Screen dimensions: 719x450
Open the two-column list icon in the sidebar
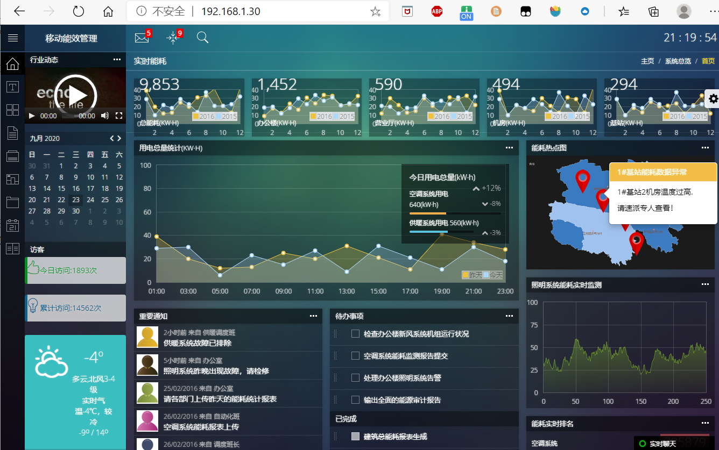coord(12,248)
